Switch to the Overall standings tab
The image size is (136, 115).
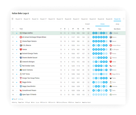coord(88,24)
